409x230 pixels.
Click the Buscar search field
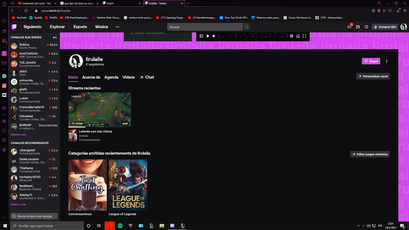(x=205, y=27)
